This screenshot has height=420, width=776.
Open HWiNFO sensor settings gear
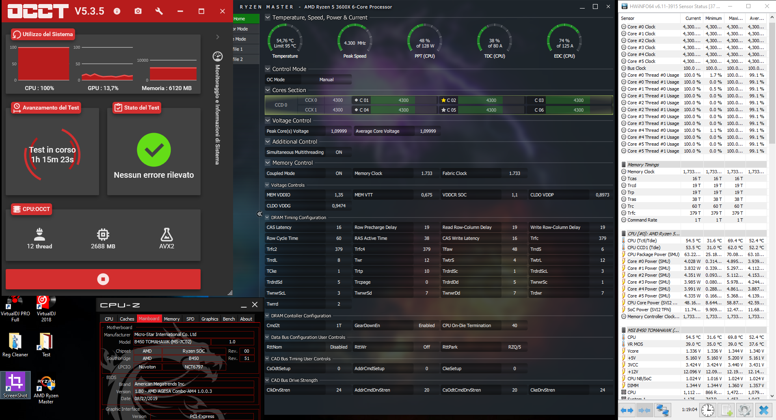click(x=745, y=410)
